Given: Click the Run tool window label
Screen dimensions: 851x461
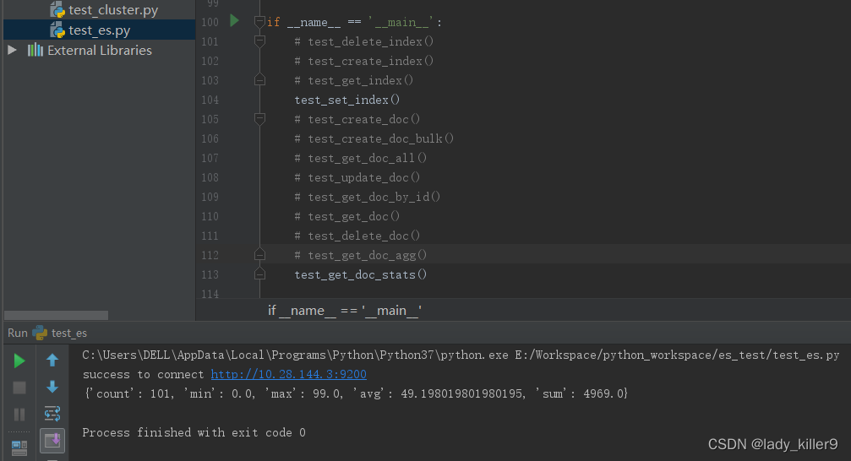Looking at the screenshot, I should click(x=18, y=333).
